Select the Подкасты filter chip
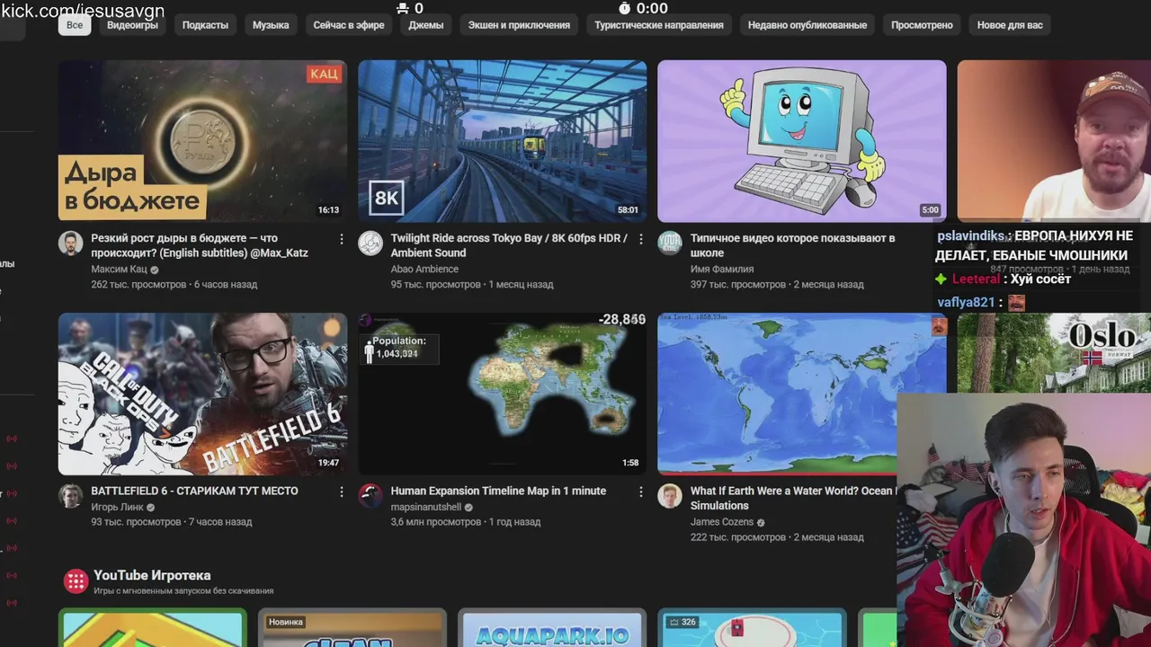 pyautogui.click(x=205, y=25)
